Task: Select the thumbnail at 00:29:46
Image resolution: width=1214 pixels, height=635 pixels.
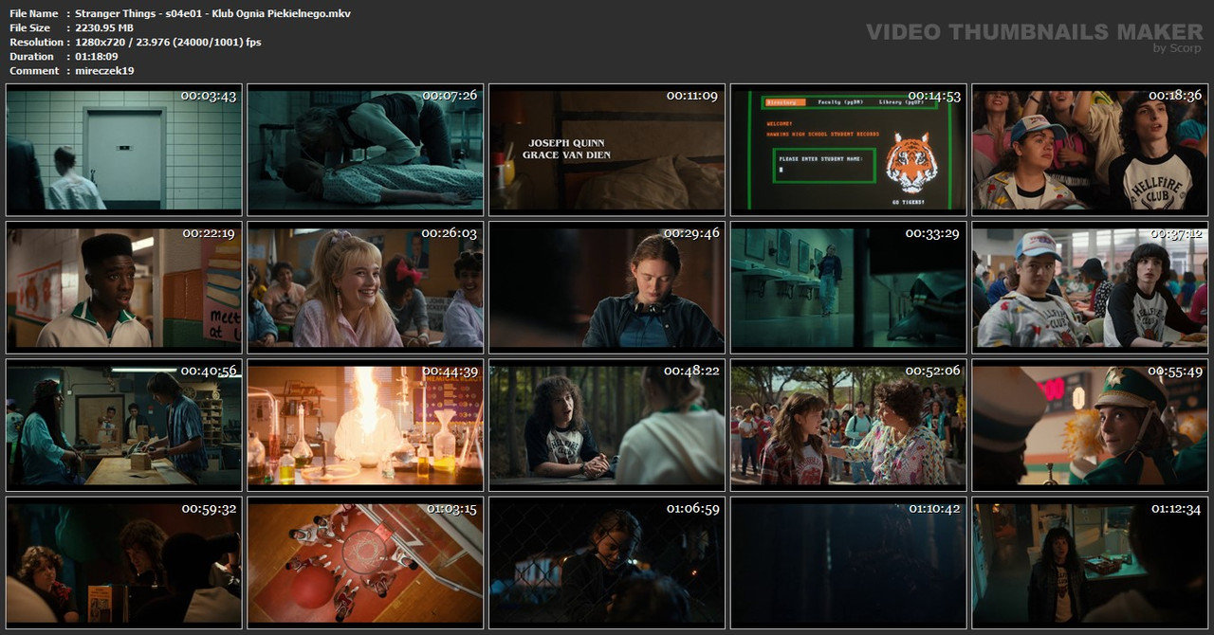Action: (607, 288)
